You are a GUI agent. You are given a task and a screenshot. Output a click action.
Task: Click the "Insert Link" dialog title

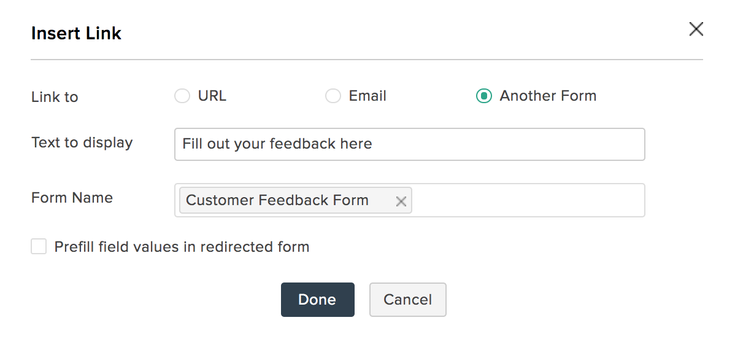[x=77, y=33]
